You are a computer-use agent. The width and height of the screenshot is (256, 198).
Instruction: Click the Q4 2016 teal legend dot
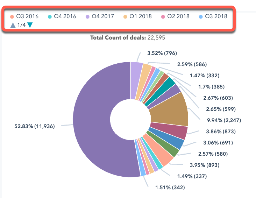pos(50,16)
